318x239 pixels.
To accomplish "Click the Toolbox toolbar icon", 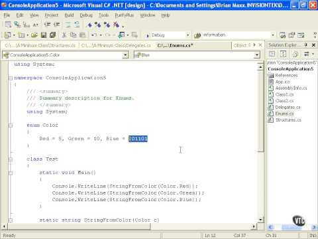I will click(301, 35).
